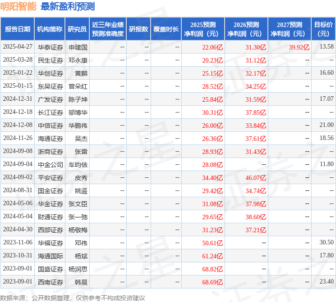Screen dimensions: 336x302
Task: Click the 报告日期 column header
Action: [x=17, y=29]
